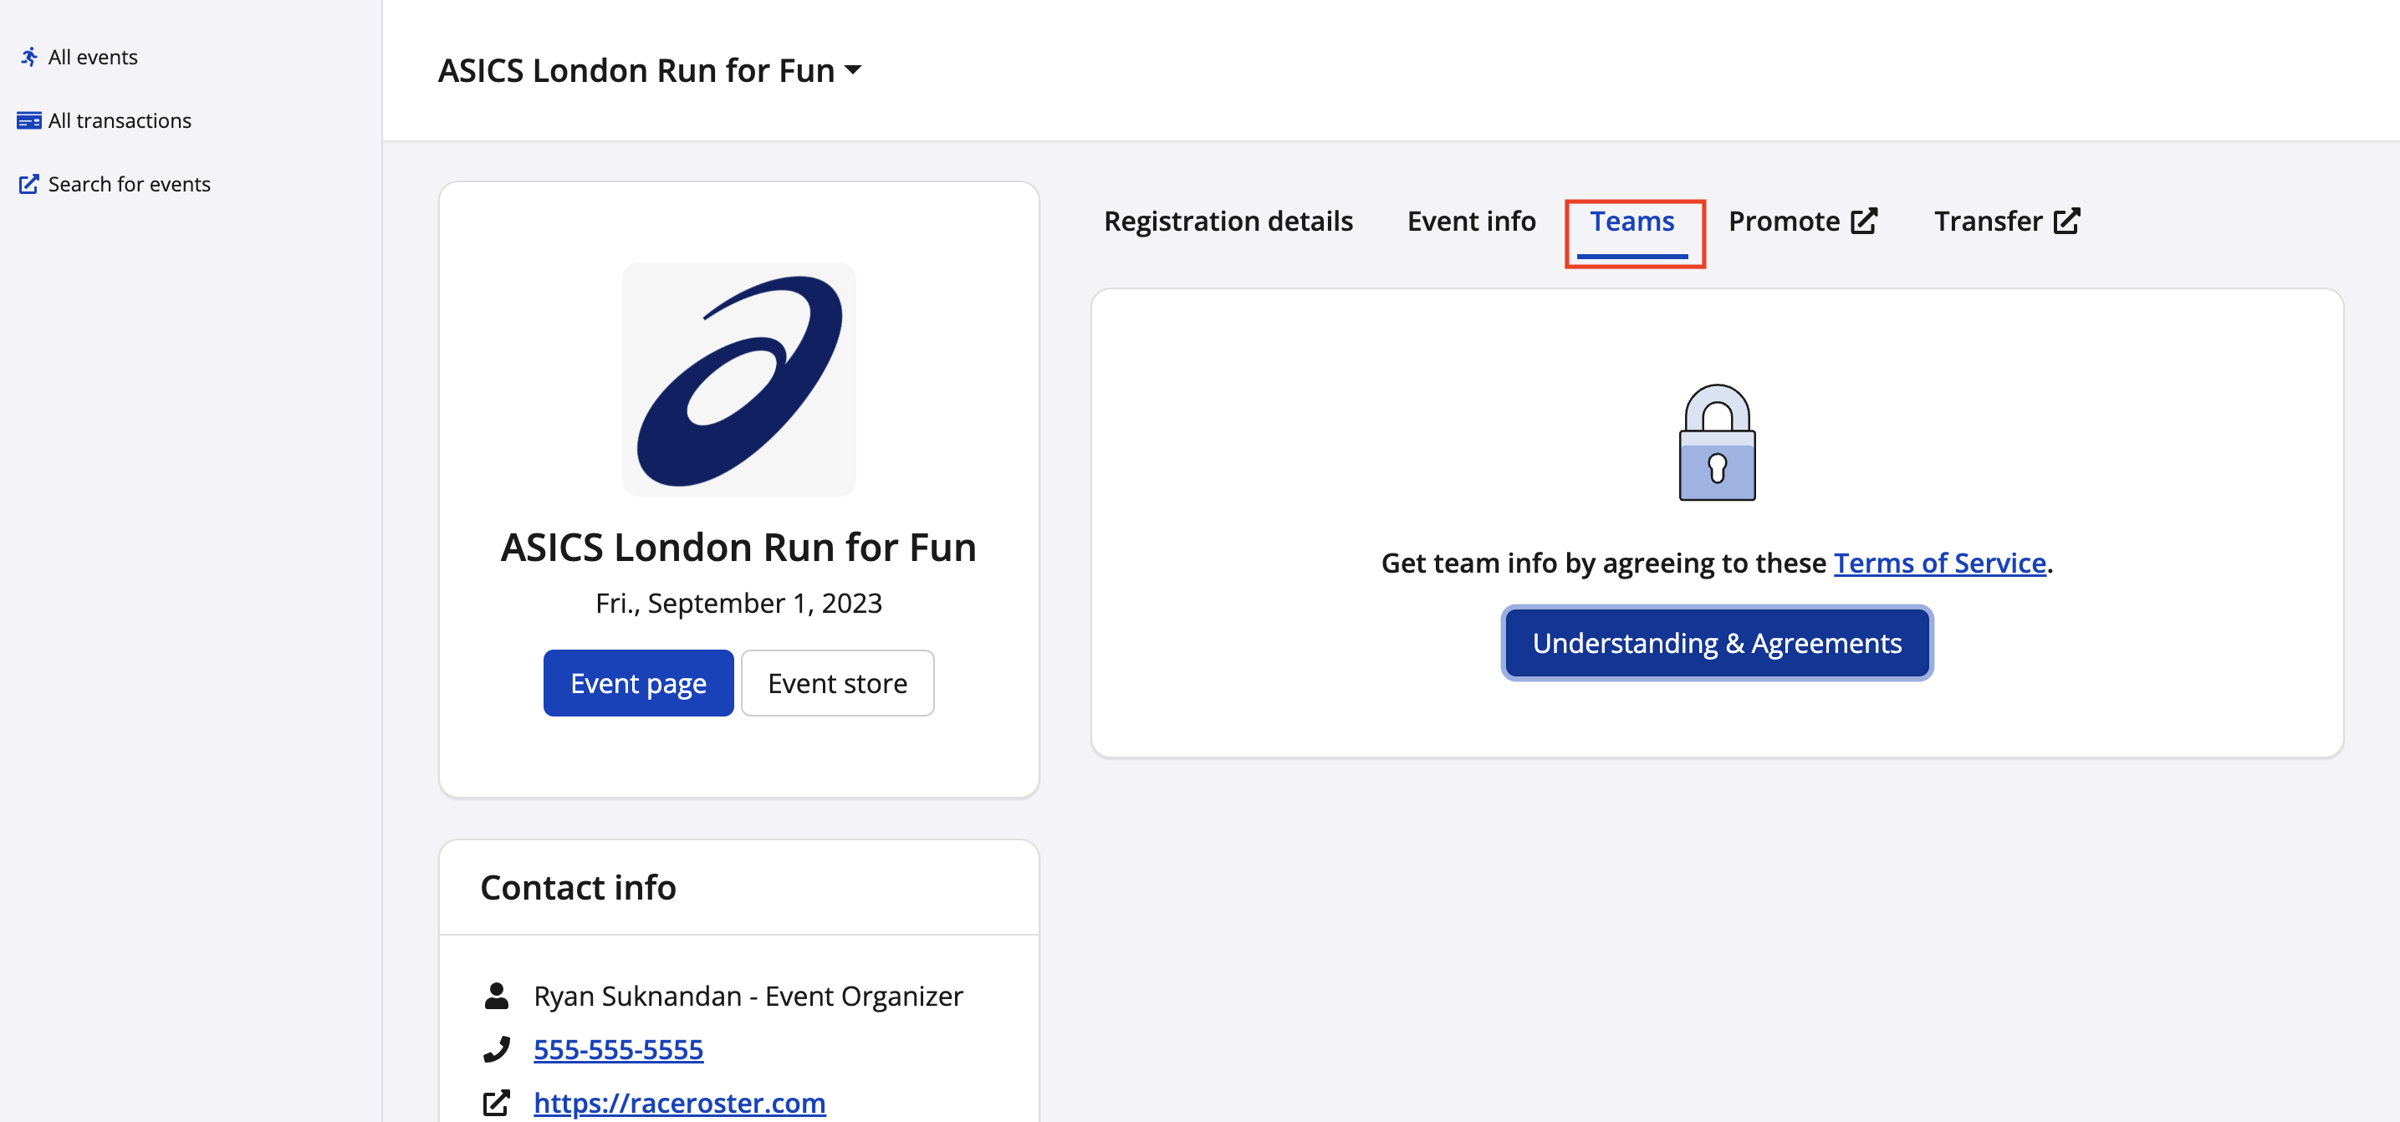Image resolution: width=2400 pixels, height=1122 pixels.
Task: Click the card icon beside All transactions
Action: [29, 121]
